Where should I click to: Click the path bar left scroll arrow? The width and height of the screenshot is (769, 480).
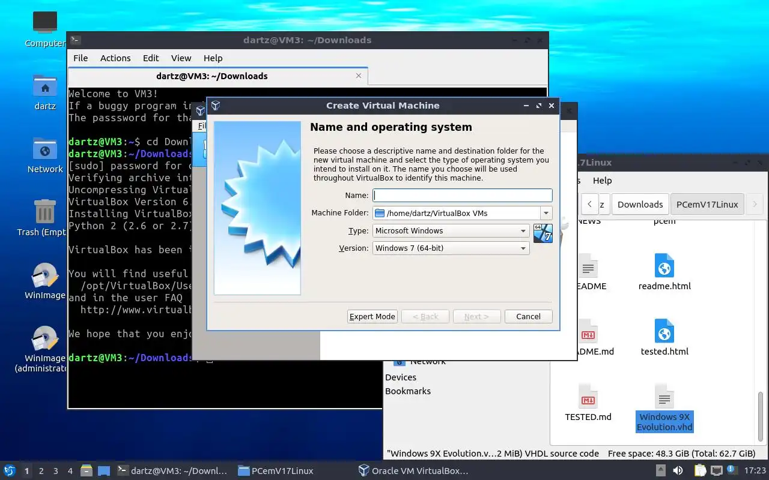pyautogui.click(x=590, y=204)
